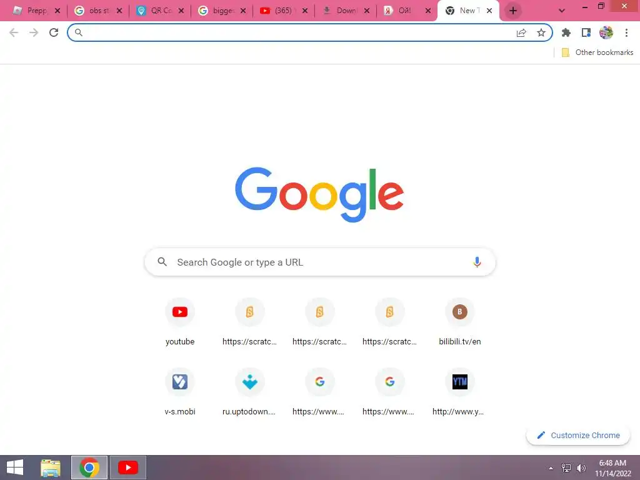This screenshot has height=480, width=640.
Task: Open the profile avatar menu
Action: (606, 32)
